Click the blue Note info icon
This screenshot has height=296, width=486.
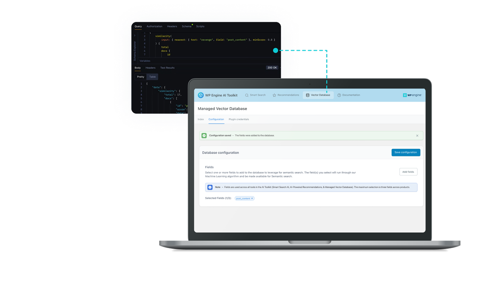210,187
